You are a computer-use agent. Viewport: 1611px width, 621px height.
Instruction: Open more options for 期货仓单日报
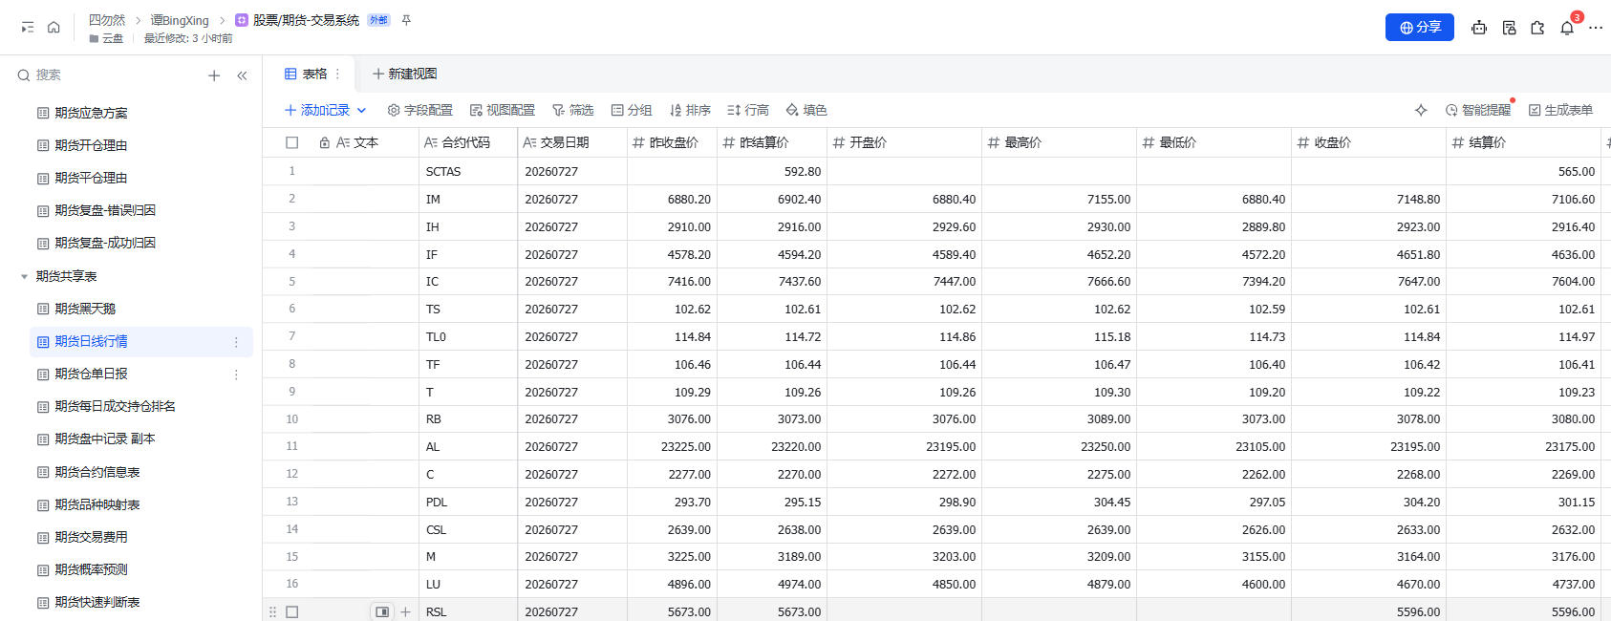click(236, 375)
